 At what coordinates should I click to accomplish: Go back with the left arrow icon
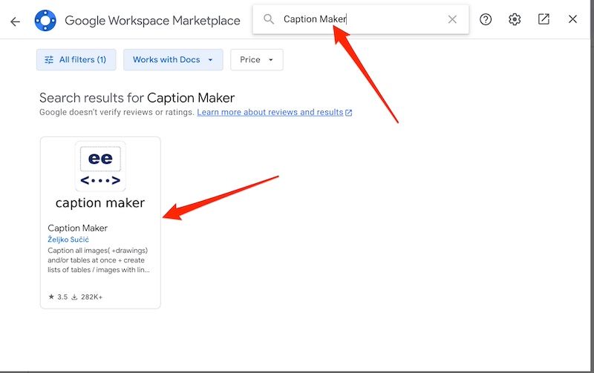pyautogui.click(x=15, y=22)
